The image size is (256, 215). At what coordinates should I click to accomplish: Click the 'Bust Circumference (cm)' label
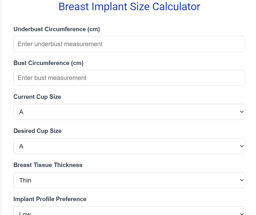click(x=48, y=63)
